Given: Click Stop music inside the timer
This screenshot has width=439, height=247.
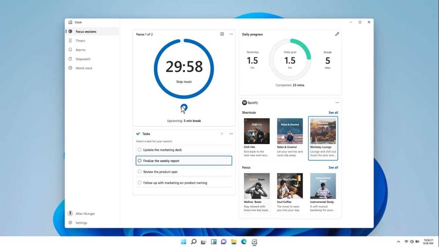Looking at the screenshot, I should (x=184, y=81).
